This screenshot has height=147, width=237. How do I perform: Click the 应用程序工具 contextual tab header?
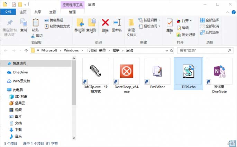tap(73, 5)
